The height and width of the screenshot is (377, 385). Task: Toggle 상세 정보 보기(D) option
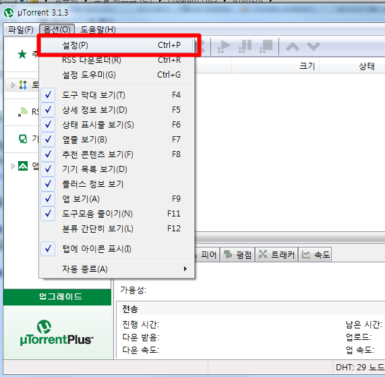[x=117, y=110]
